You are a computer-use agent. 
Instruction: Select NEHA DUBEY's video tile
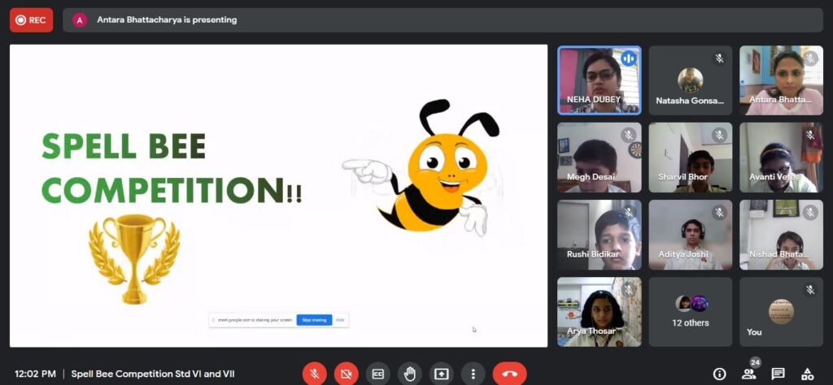point(599,80)
